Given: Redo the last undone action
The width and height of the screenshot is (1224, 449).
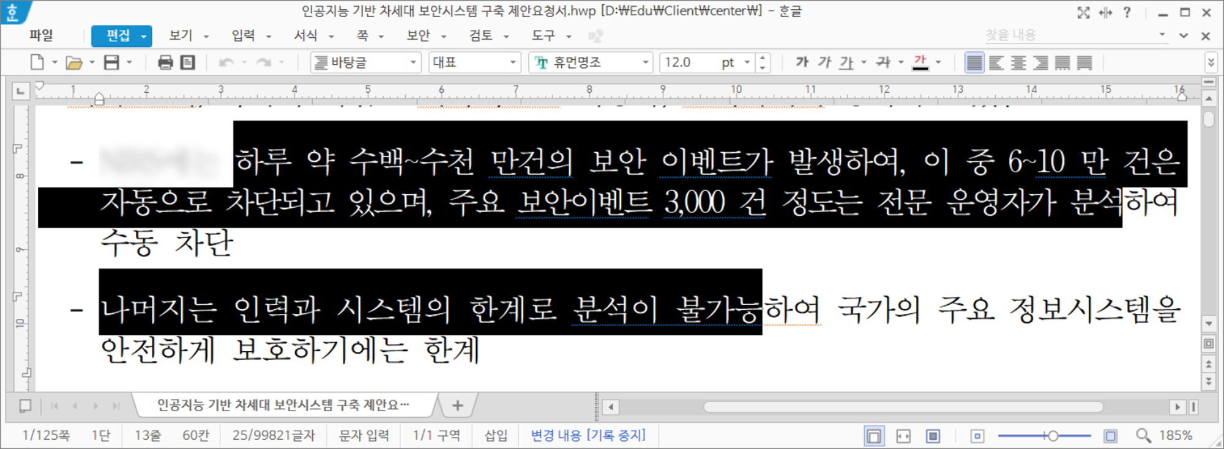Looking at the screenshot, I should [264, 62].
